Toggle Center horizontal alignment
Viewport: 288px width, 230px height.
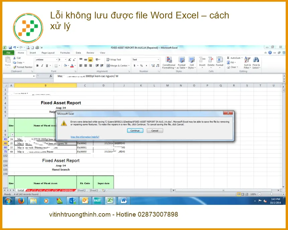[86, 66]
